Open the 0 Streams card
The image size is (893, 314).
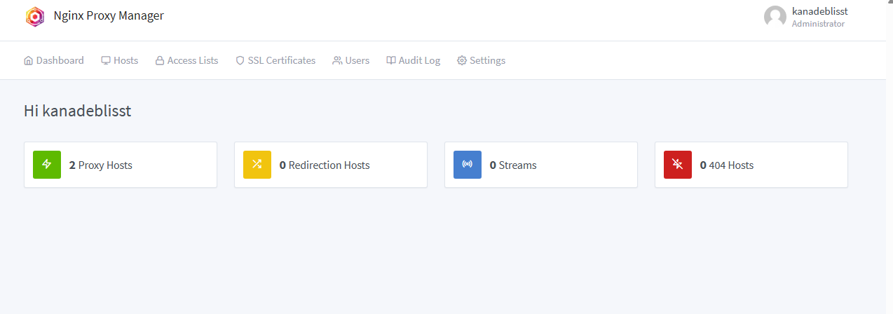[541, 165]
